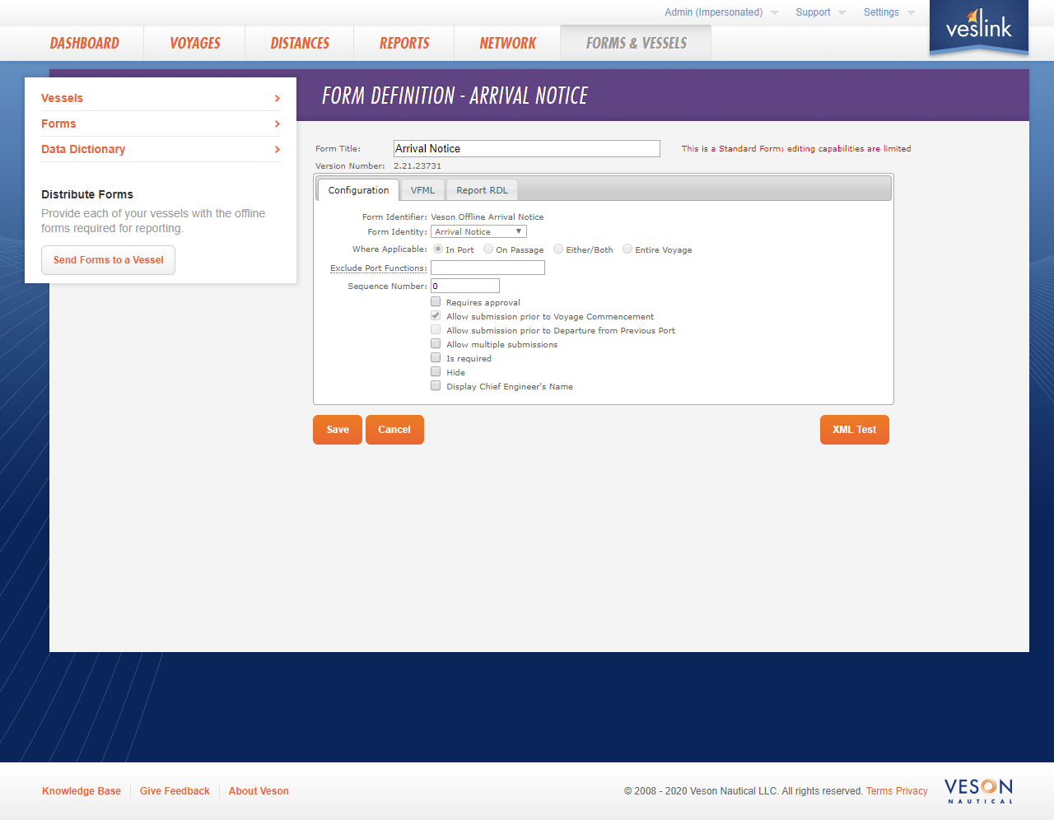Click the Veson Nautical footer logo

(x=978, y=790)
